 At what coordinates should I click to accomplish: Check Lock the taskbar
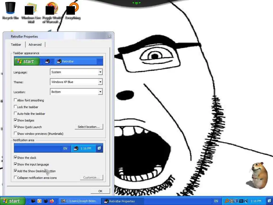click(15, 107)
